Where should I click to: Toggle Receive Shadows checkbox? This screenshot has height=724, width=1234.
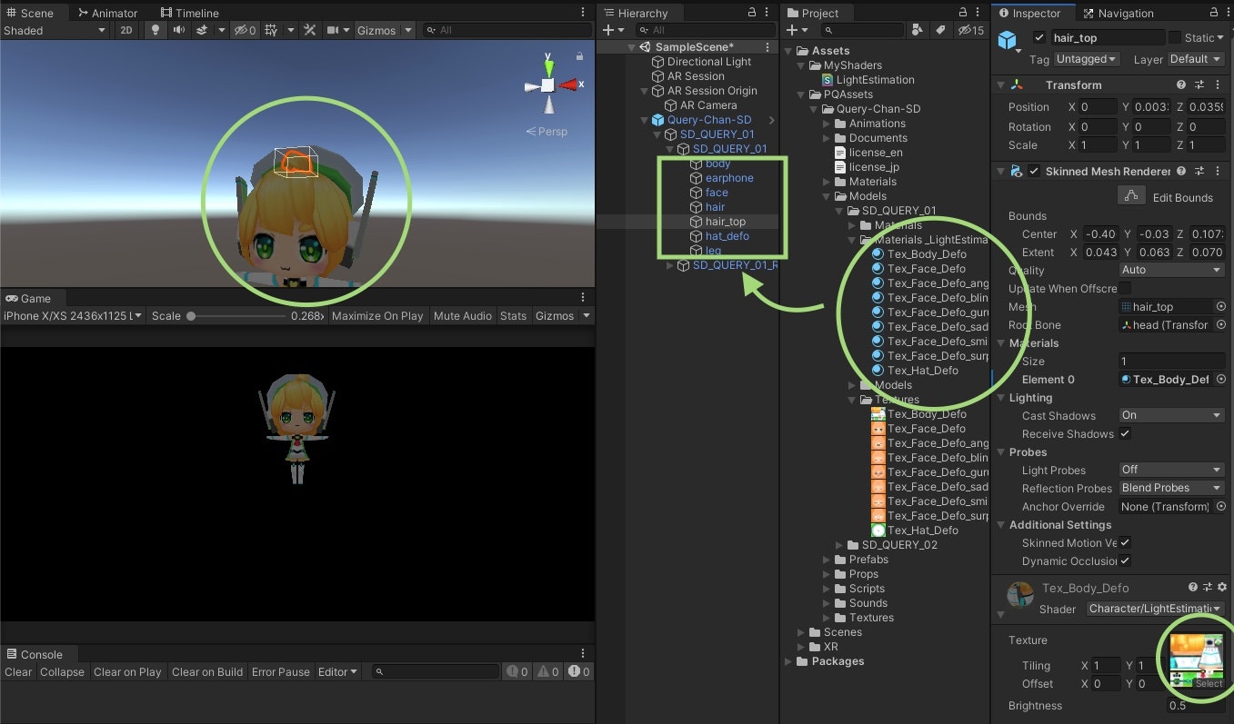click(1125, 433)
